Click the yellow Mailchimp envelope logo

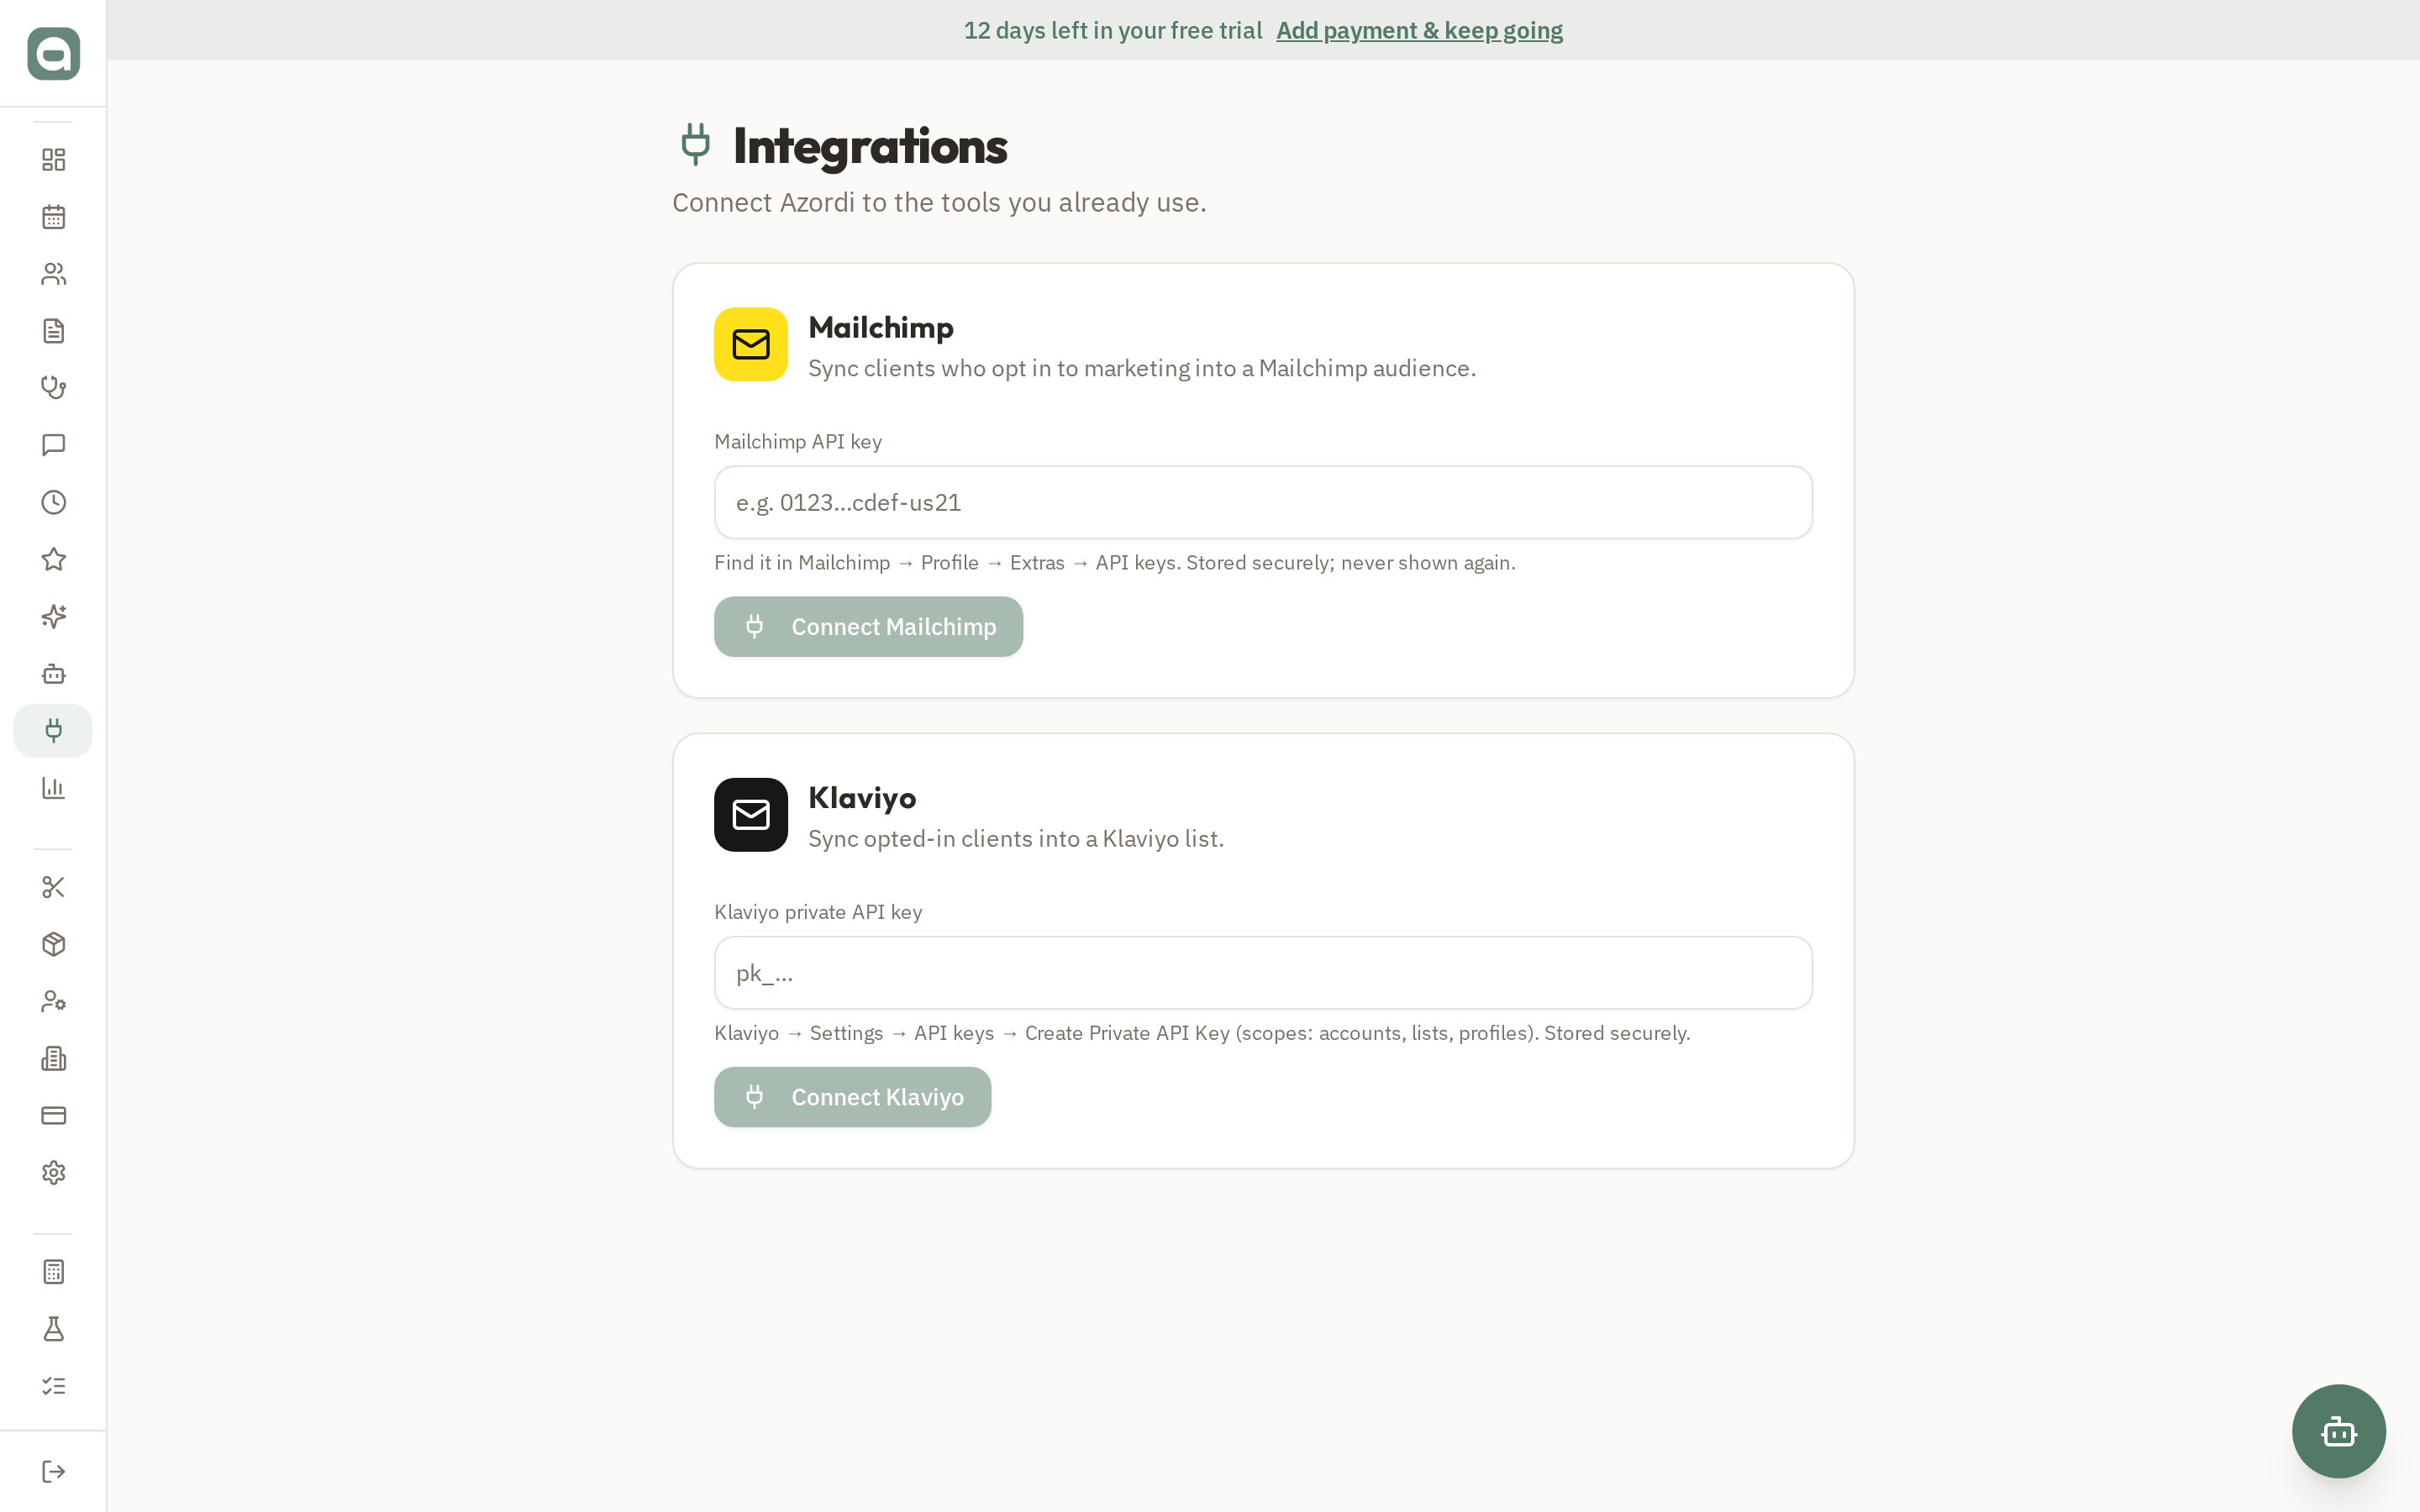[x=751, y=344]
